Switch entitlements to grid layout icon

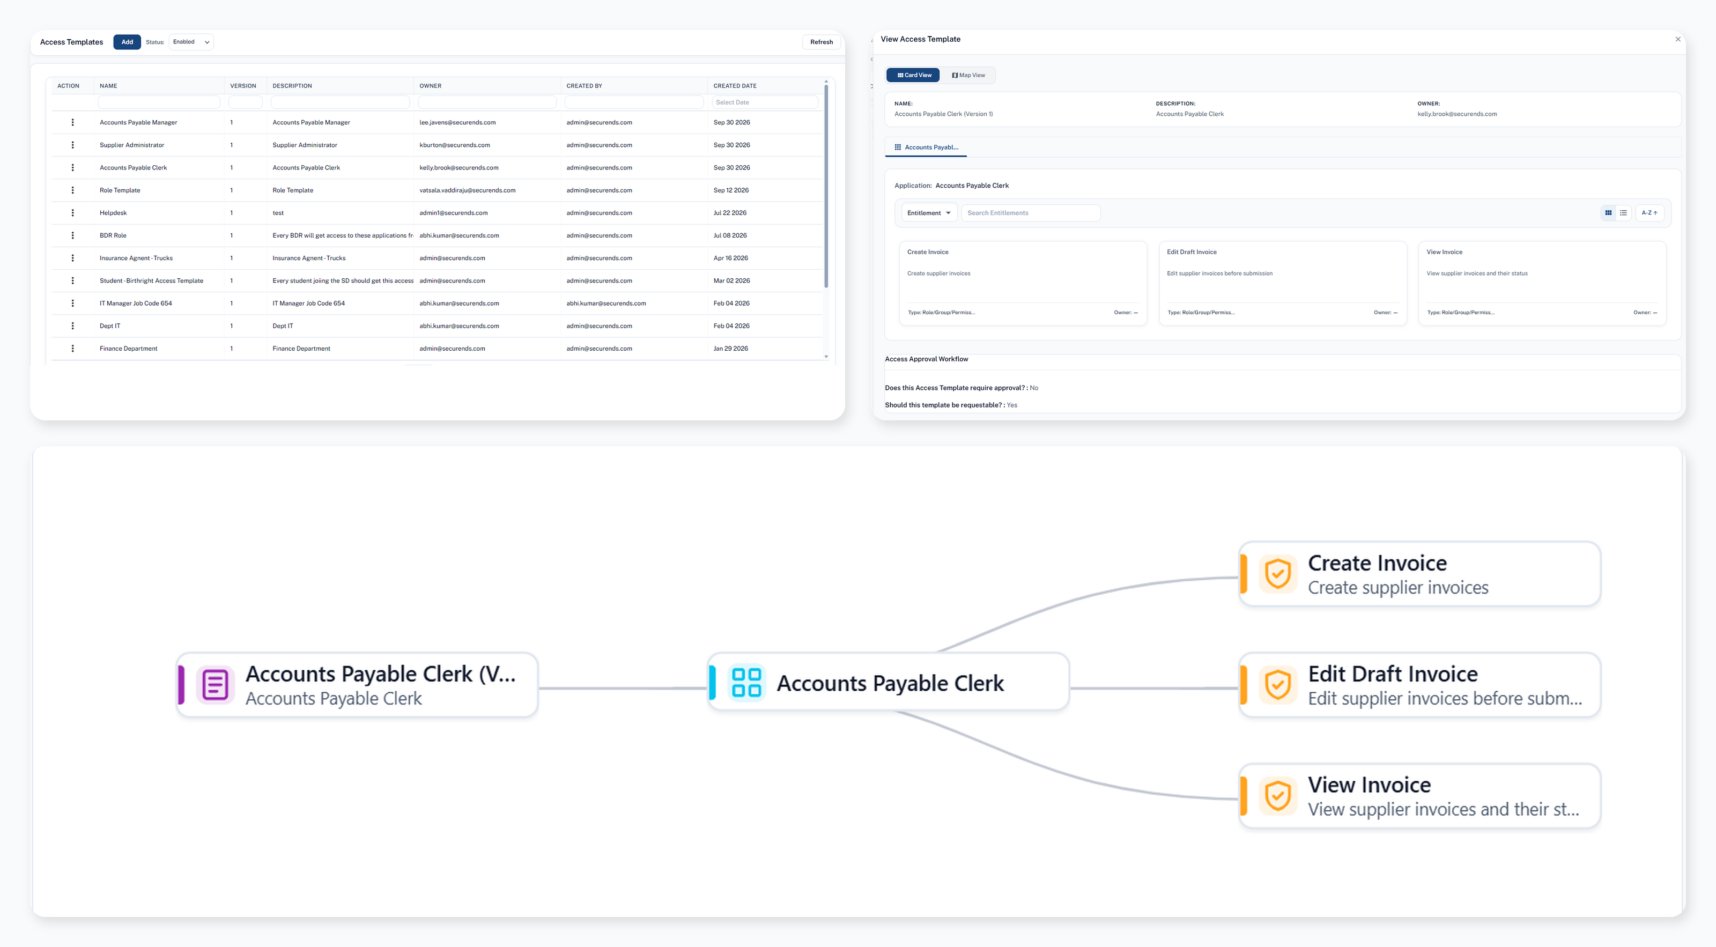pyautogui.click(x=1608, y=213)
